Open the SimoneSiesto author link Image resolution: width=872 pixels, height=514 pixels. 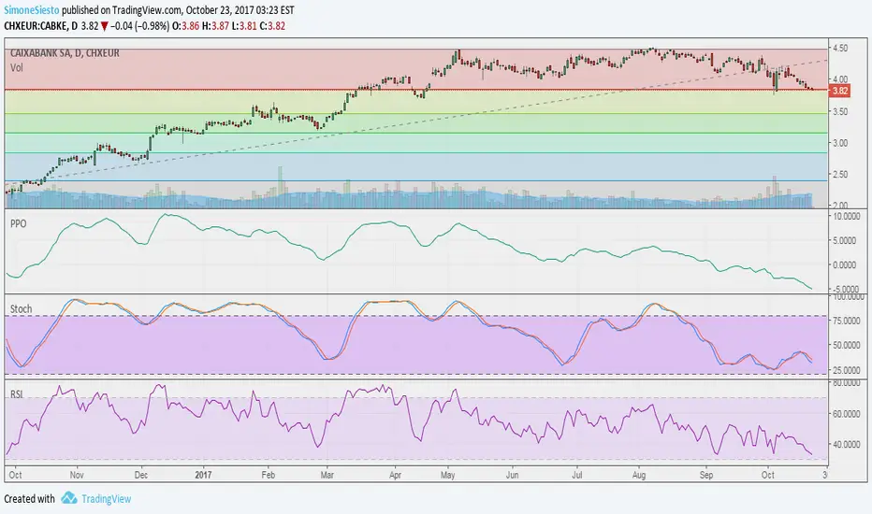(31, 10)
